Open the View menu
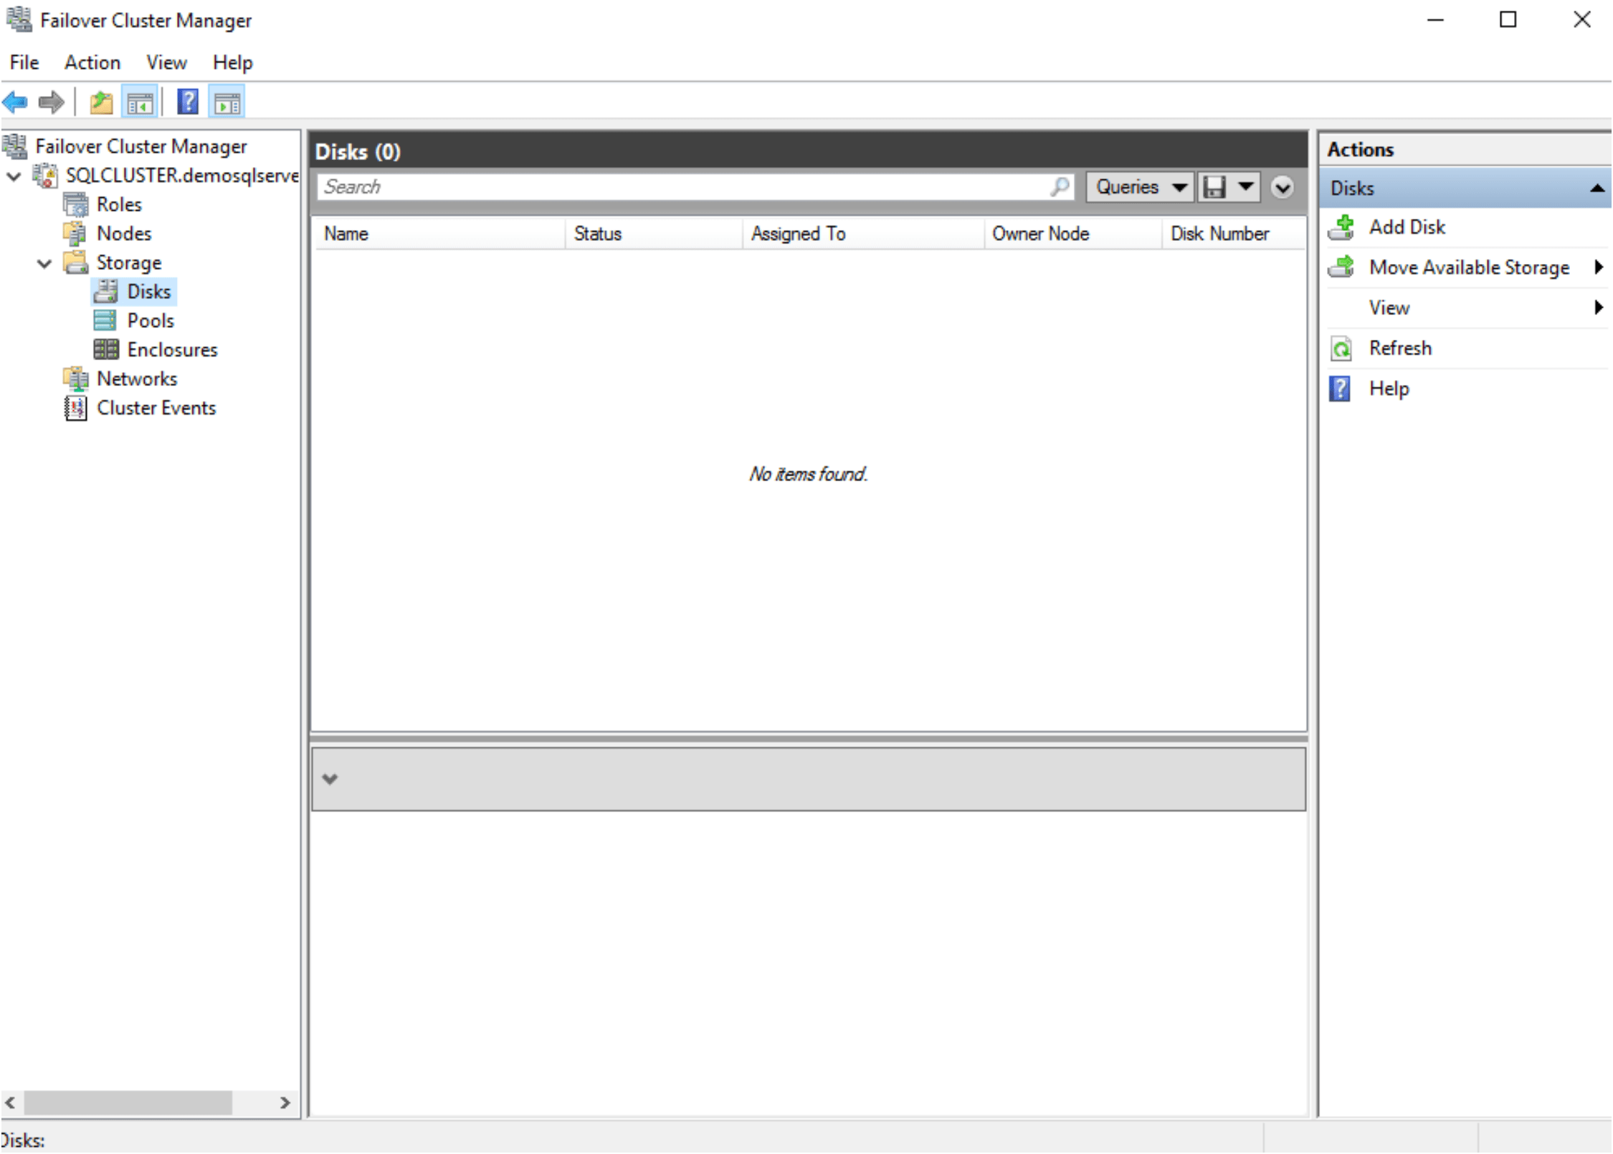The width and height of the screenshot is (1613, 1154). click(x=166, y=62)
